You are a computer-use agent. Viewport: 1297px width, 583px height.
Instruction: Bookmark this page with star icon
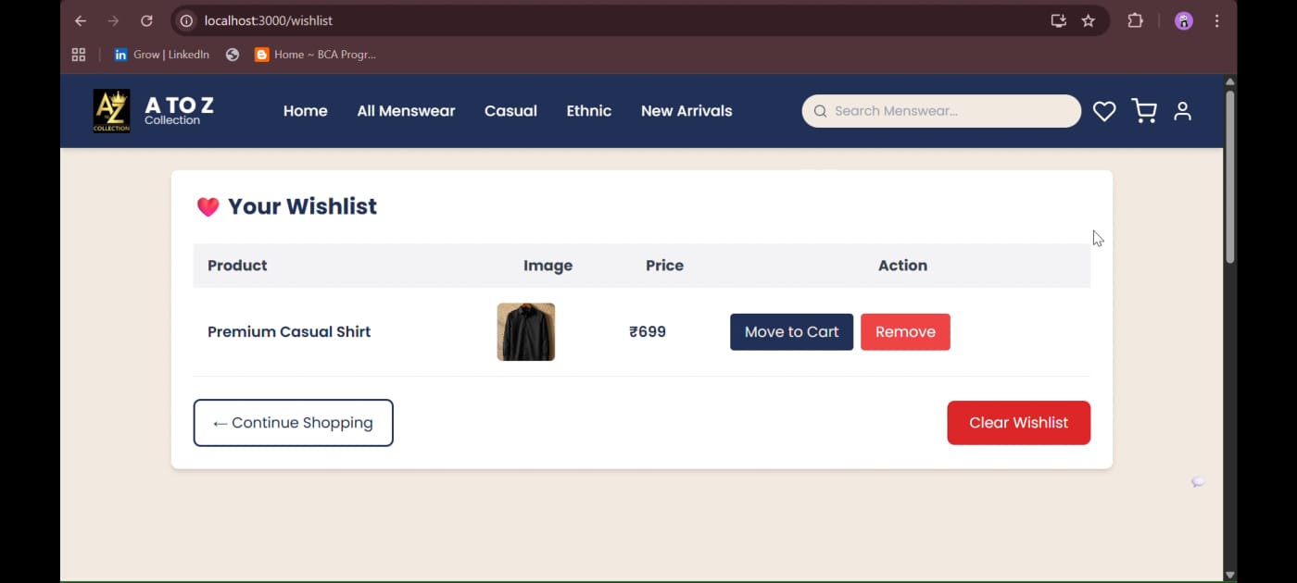[1089, 20]
